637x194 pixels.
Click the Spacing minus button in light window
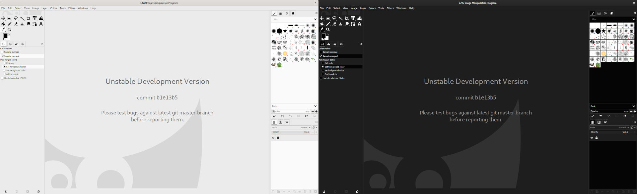[x=313, y=111]
